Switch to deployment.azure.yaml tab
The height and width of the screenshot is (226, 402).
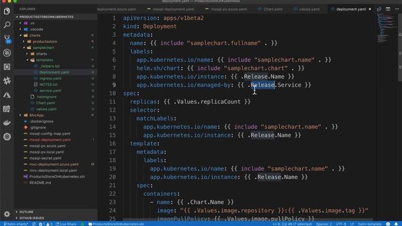click(x=117, y=9)
